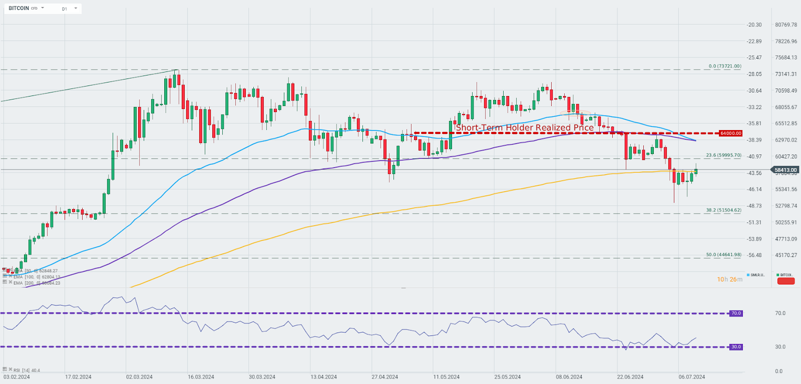Remove the RSI indicator with X
801x384 pixels.
(x=11, y=369)
